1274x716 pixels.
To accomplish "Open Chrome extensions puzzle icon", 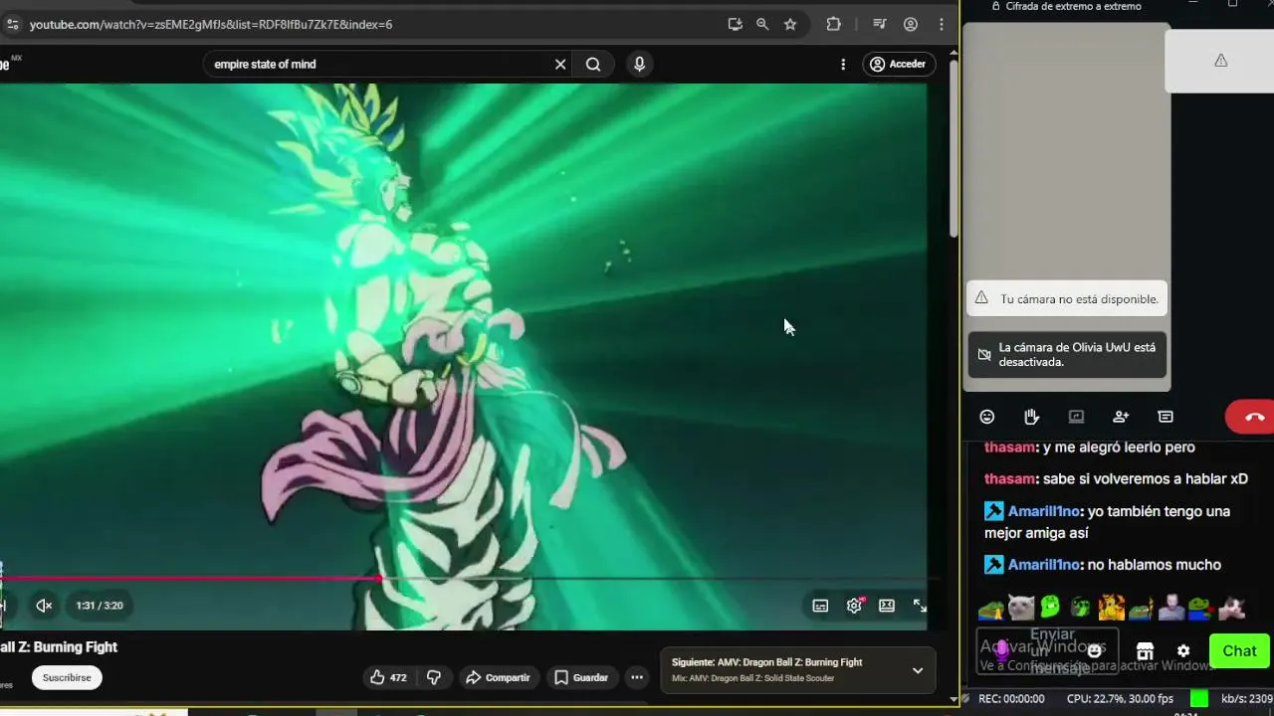I will (x=834, y=24).
